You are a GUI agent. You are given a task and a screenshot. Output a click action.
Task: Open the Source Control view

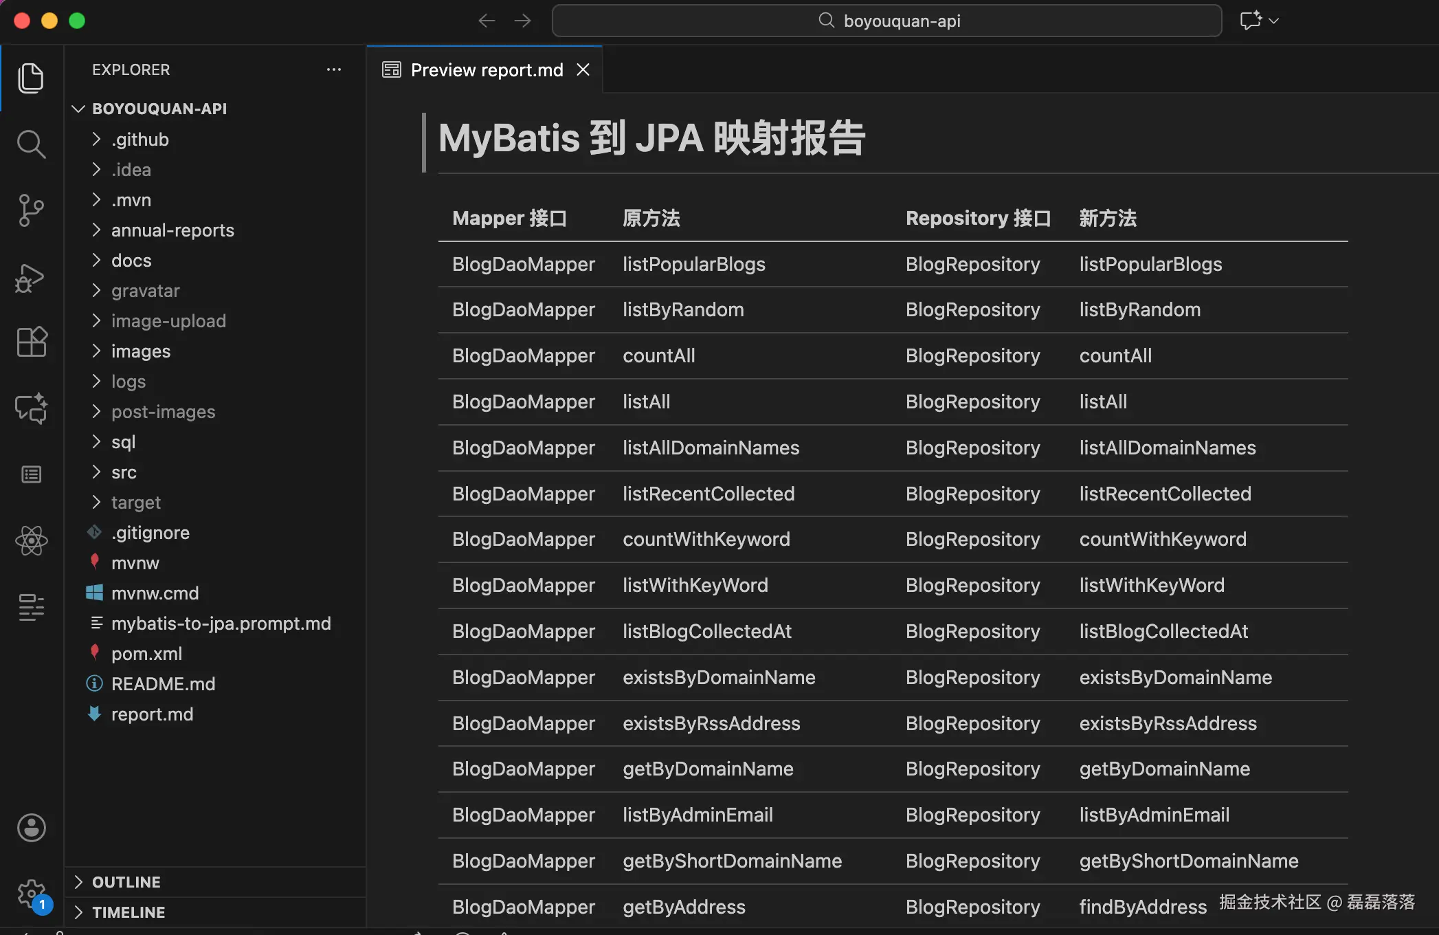click(x=32, y=210)
